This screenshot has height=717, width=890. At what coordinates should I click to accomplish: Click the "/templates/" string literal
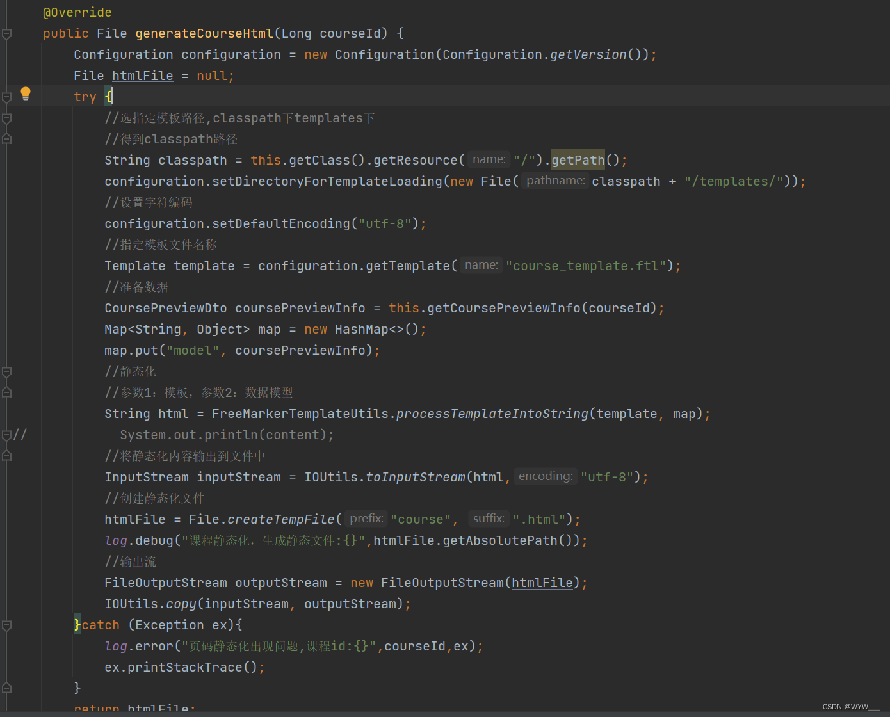coord(734,181)
